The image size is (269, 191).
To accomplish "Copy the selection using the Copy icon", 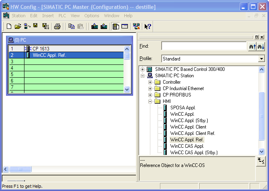I will [x=71, y=26].
